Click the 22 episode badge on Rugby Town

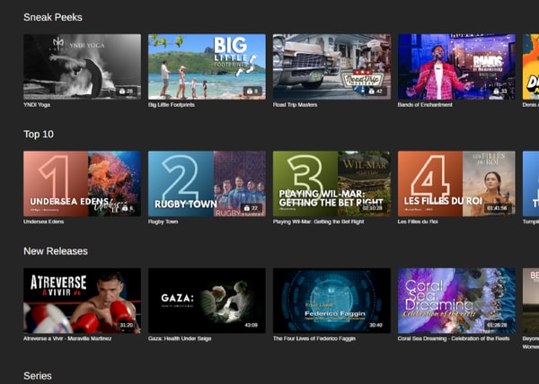pos(251,208)
